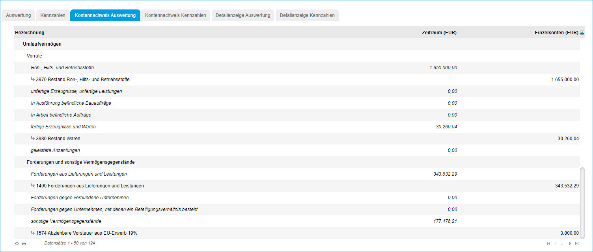Click the Zeitraum (EUR) column header
This screenshot has width=593, height=252.
click(x=439, y=33)
